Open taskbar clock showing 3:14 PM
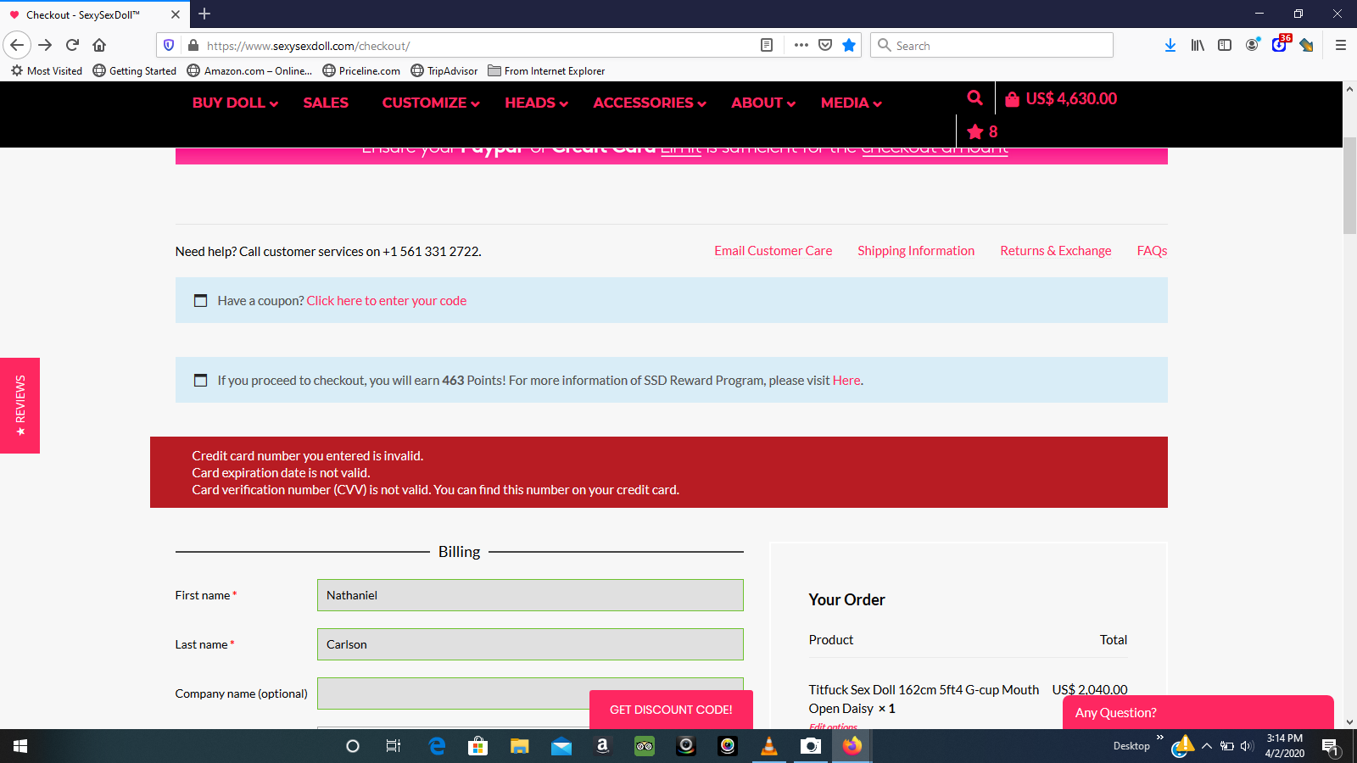This screenshot has width=1357, height=763. [x=1285, y=746]
